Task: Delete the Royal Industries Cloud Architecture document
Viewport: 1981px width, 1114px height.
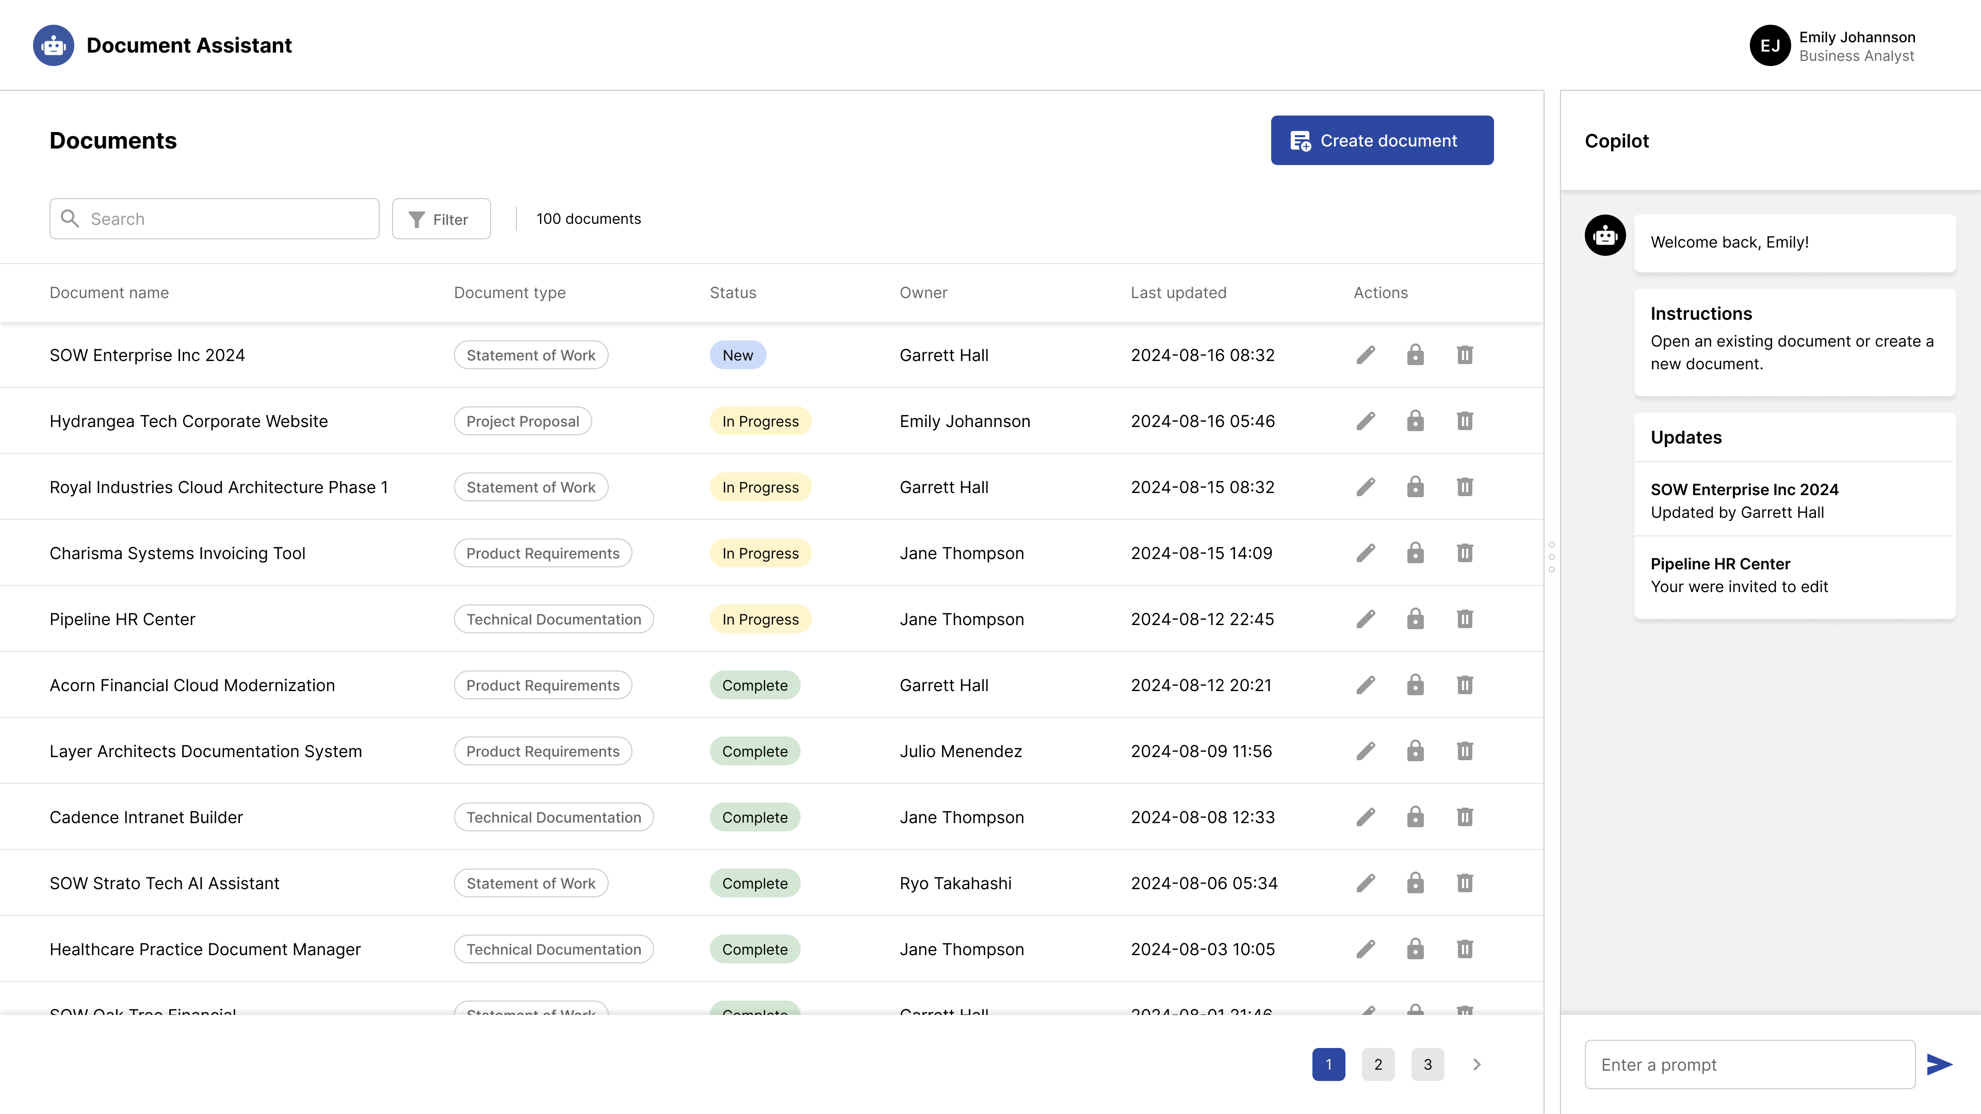Action: (1464, 487)
